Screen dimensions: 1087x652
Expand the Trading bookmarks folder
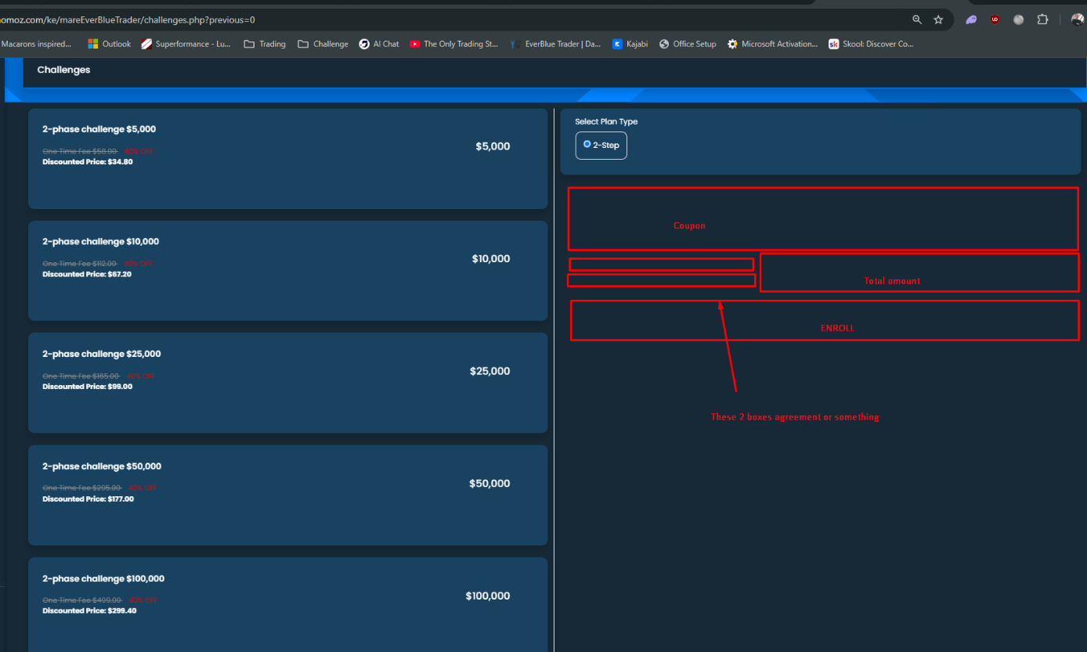pos(265,44)
